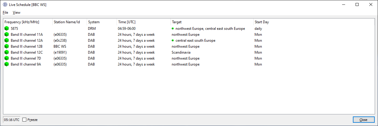This screenshot has width=378, height=126.
Task: Click the green cube icon beside 5875
Action: pos(7,29)
